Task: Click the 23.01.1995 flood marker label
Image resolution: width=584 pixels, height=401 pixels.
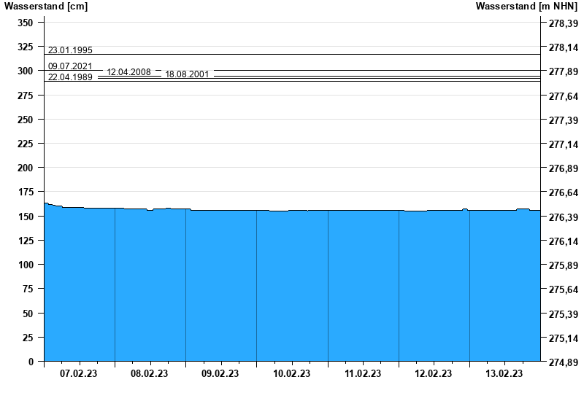Action: 70,50
